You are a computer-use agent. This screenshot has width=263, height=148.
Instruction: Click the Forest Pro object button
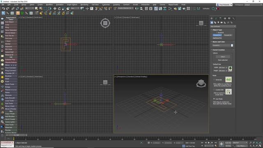click(x=217, y=35)
